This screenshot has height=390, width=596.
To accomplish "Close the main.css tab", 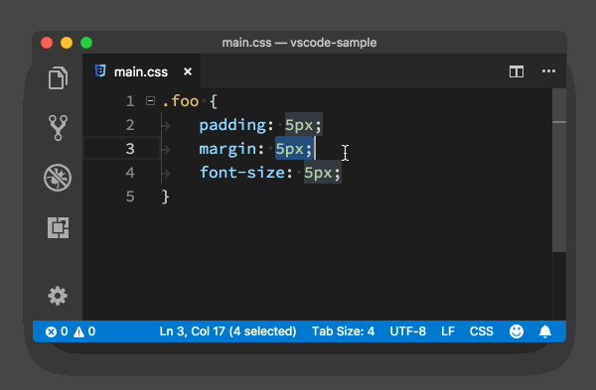I will click(x=188, y=71).
